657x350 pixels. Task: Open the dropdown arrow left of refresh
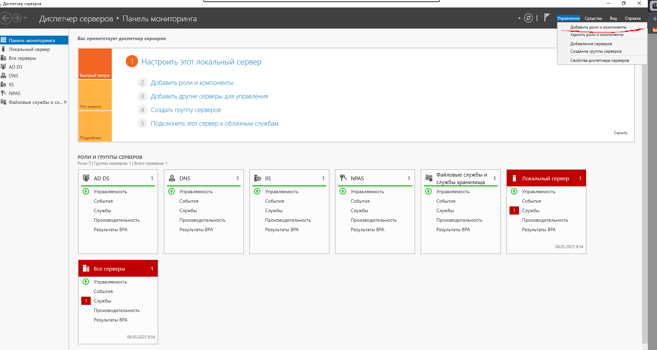point(519,18)
